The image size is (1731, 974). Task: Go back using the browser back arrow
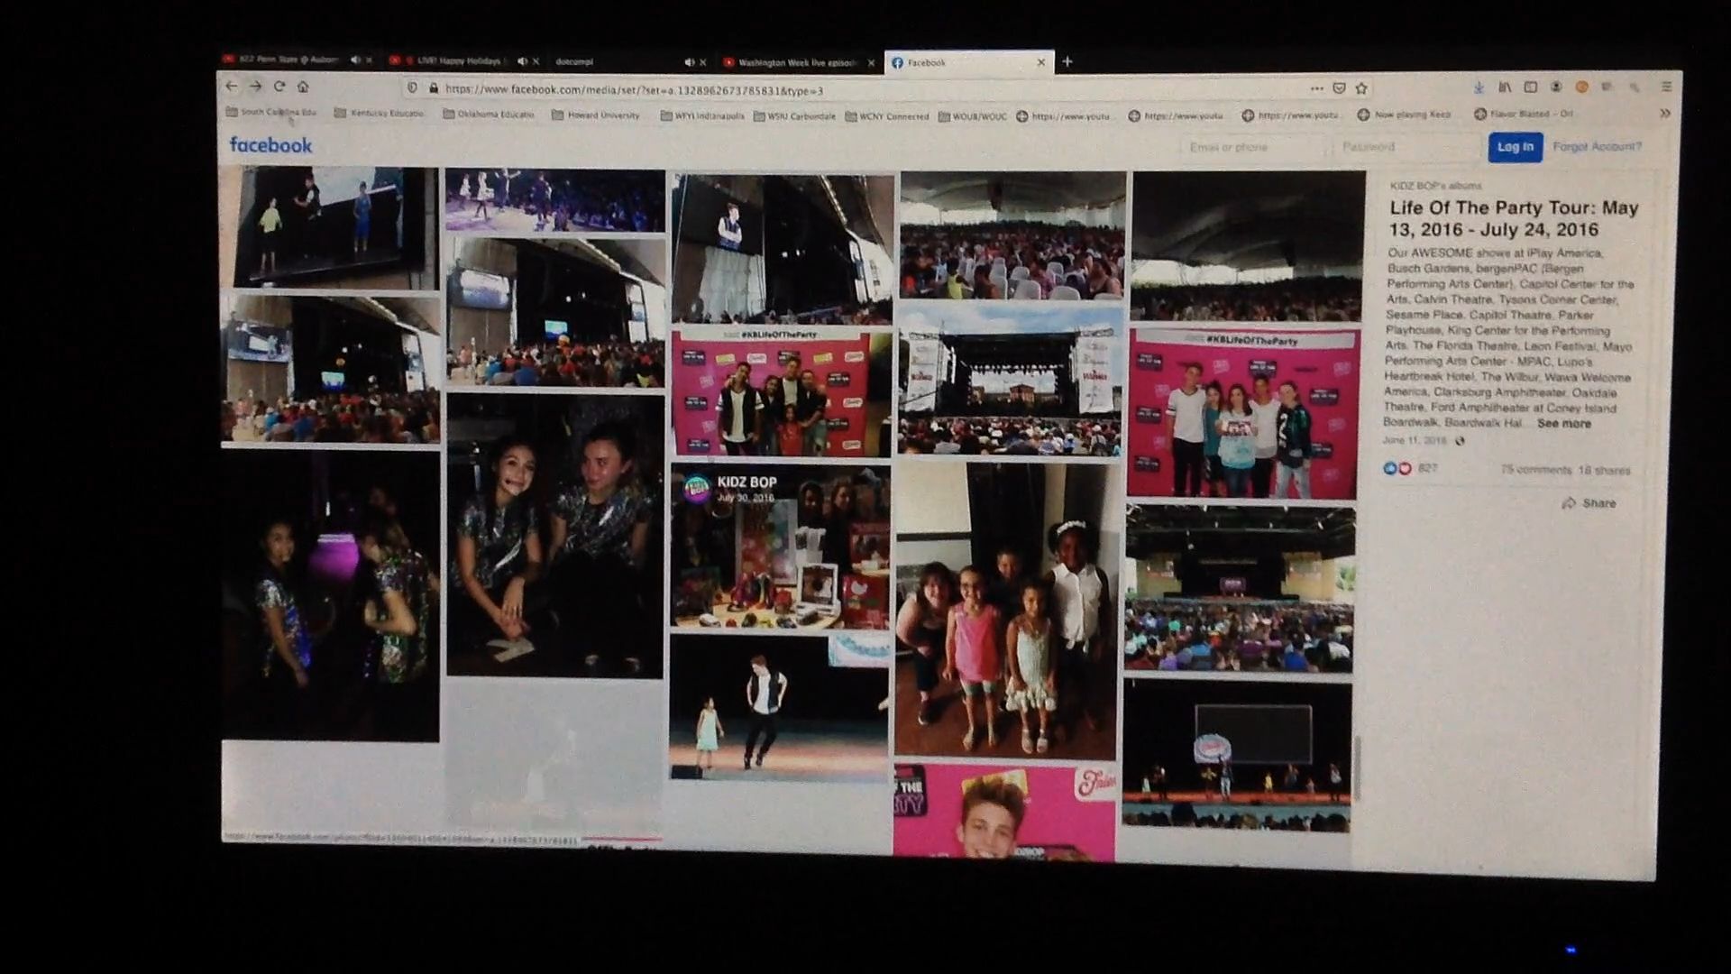pyautogui.click(x=232, y=87)
